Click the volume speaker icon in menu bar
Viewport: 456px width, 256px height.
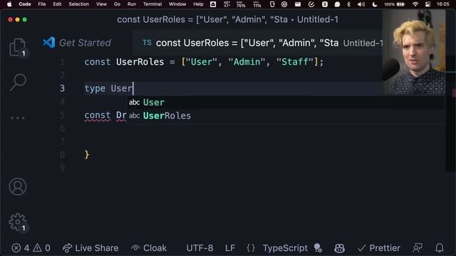361,4
